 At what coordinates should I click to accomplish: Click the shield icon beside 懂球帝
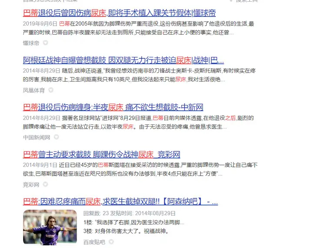[46, 43]
